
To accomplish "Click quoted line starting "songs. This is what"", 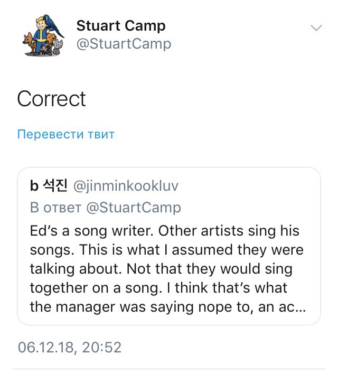I will tap(166, 249).
